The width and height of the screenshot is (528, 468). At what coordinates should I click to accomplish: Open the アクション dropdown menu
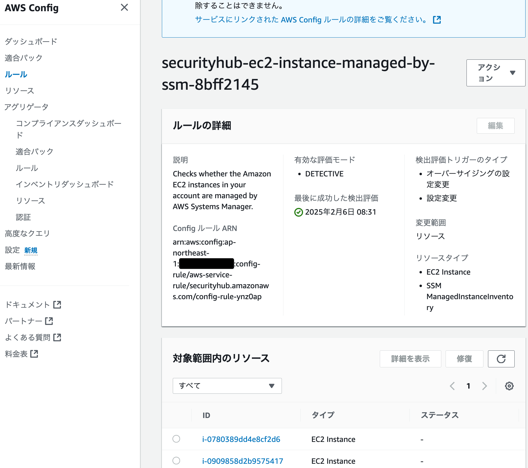pos(496,73)
